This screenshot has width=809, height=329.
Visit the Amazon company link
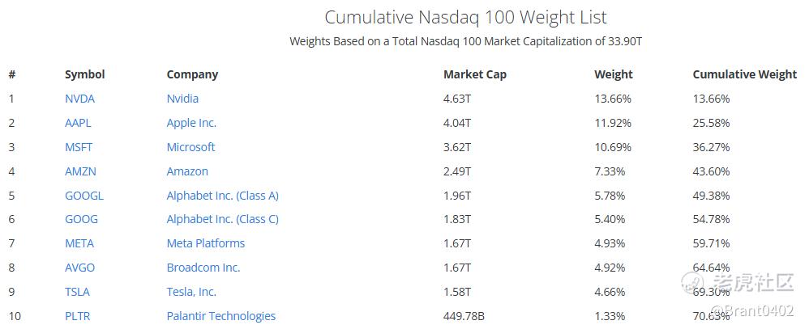pos(187,171)
